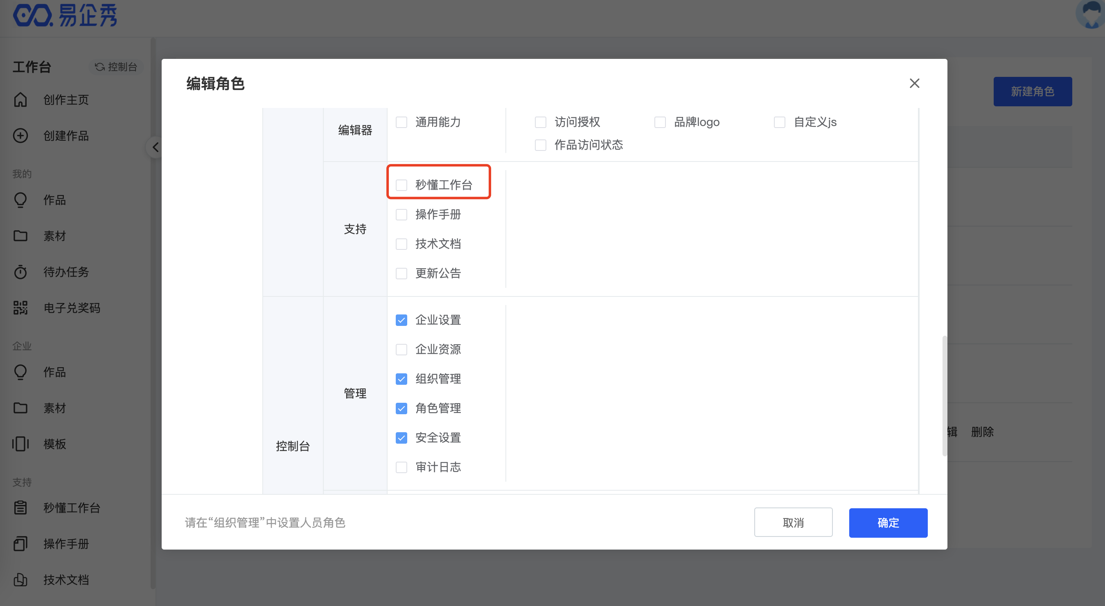Open 电子兑奖码 in the sidebar
The width and height of the screenshot is (1105, 606).
point(72,308)
